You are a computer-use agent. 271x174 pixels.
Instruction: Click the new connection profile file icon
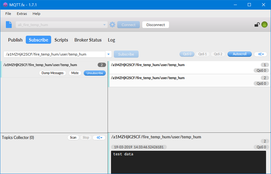tap(9, 25)
